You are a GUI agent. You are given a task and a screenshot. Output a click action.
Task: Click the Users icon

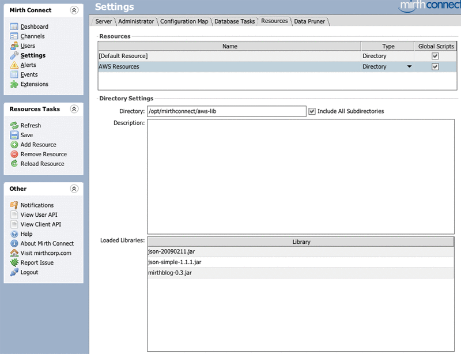tap(14, 46)
